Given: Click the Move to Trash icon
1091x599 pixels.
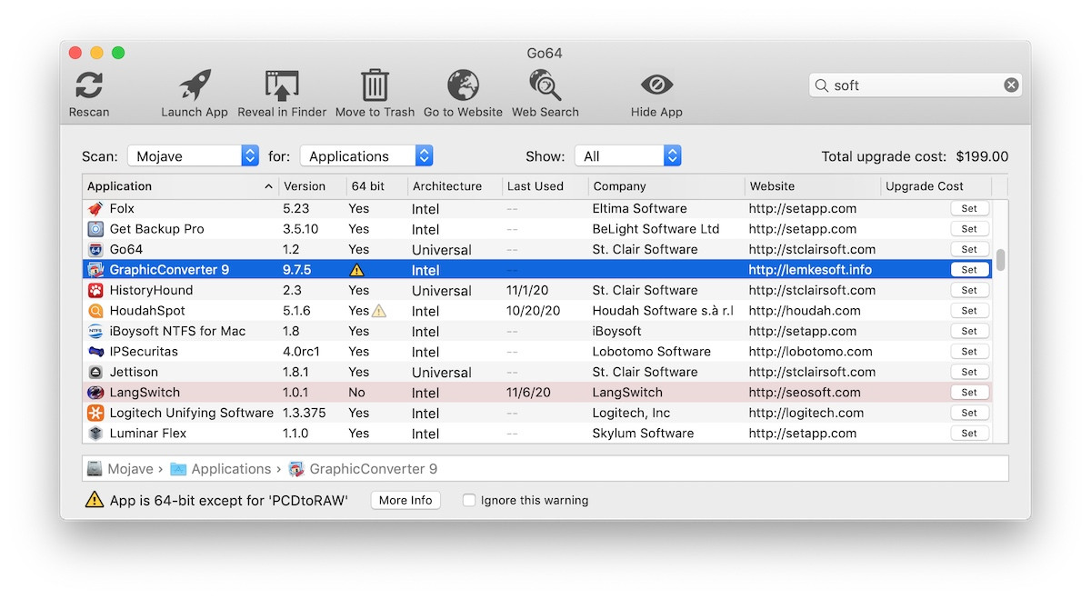Looking at the screenshot, I should [x=375, y=85].
